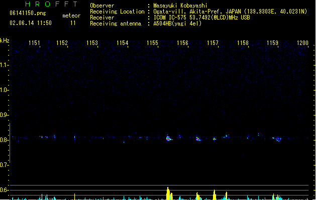The width and height of the screenshot is (316, 200).
Task: Click time axis label 1159
Action: point(272,43)
